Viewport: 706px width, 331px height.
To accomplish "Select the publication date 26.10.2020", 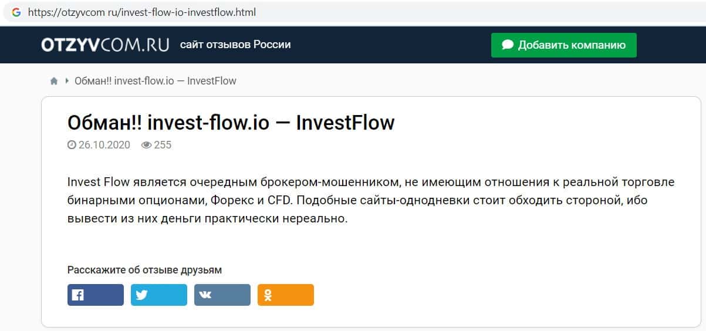I will point(104,145).
